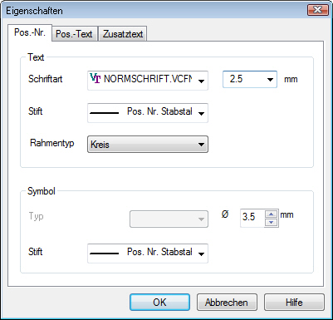Increase symbol diameter with up arrow
Viewport: 333px width, 320px height.
pyautogui.click(x=272, y=214)
